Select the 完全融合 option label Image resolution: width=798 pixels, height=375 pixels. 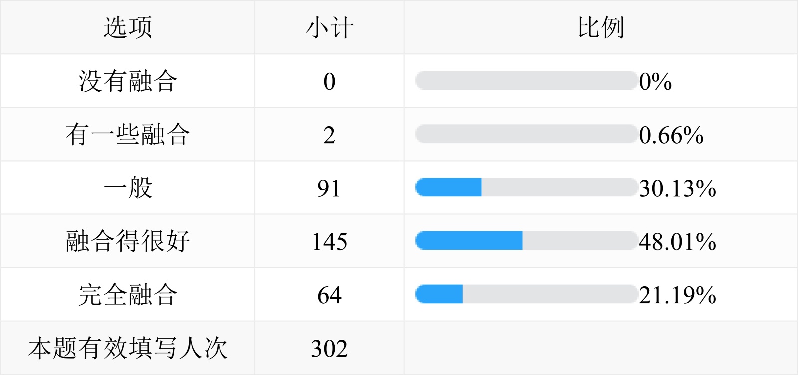[128, 295]
